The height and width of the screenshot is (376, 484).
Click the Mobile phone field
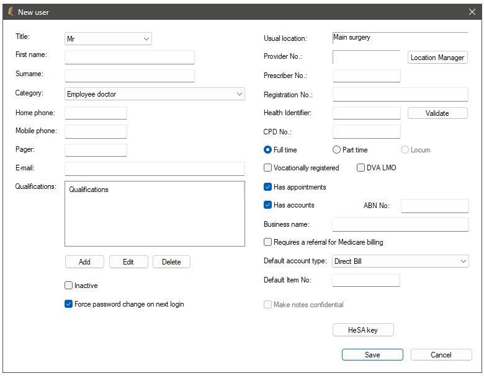click(96, 131)
